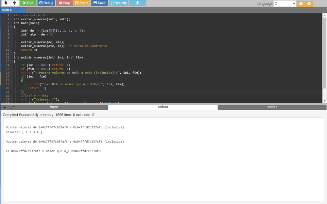Beautify the source code formatting

coord(118,3)
